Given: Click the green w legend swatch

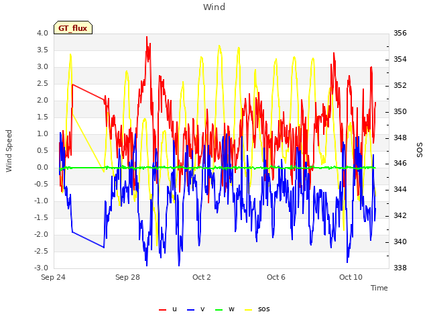Looking at the screenshot, I should (219, 310).
